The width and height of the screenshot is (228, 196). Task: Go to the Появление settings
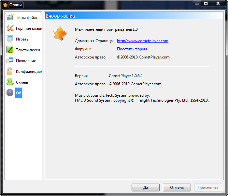26,61
